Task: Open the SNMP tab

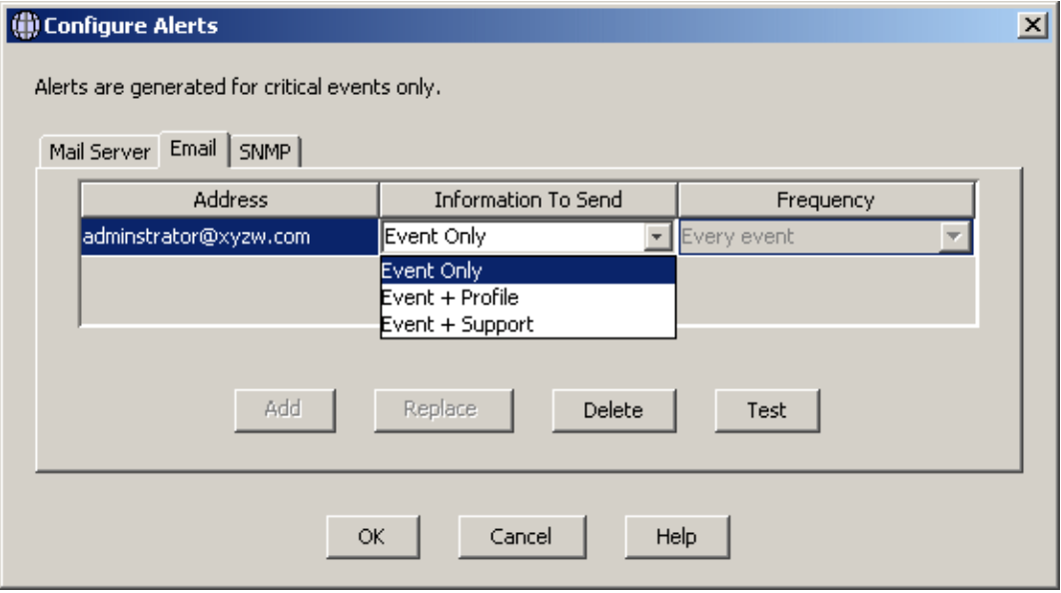Action: pyautogui.click(x=265, y=152)
